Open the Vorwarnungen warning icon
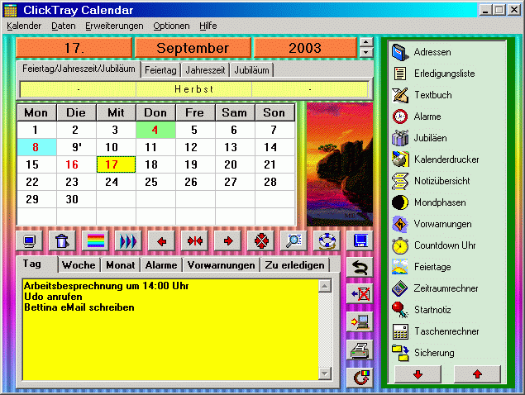The width and height of the screenshot is (525, 395). point(400,224)
